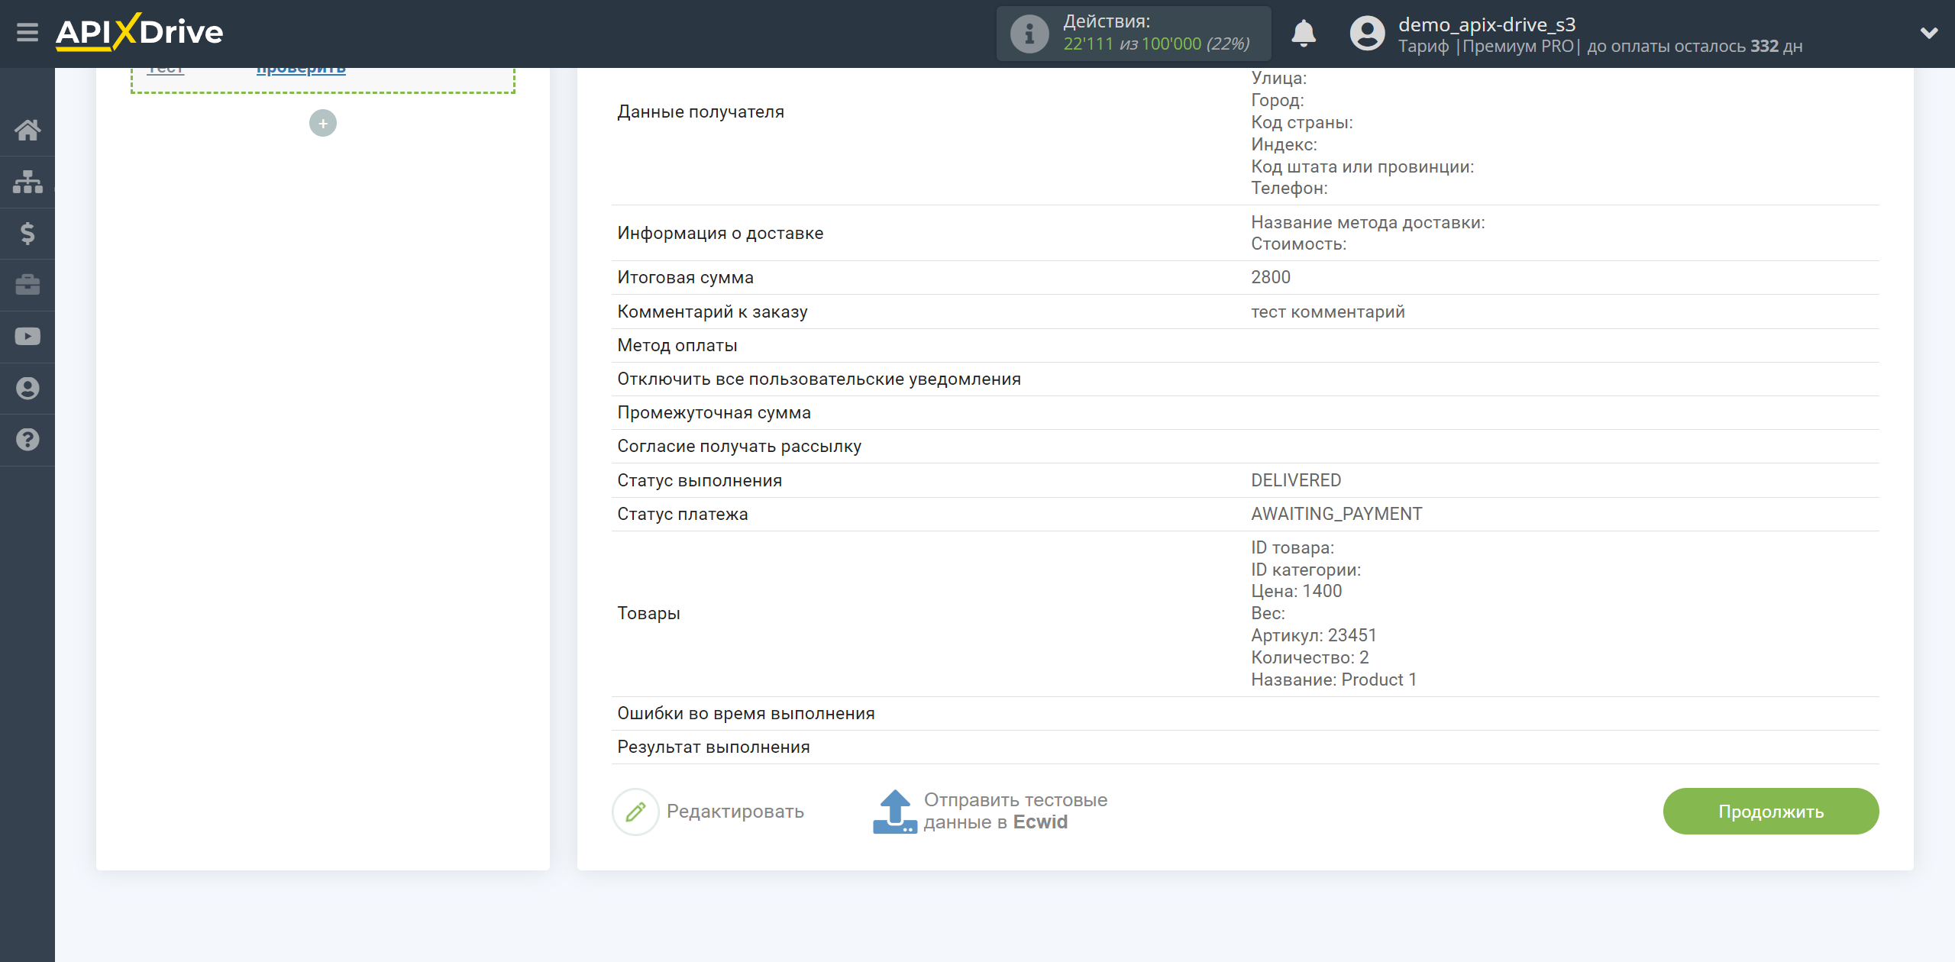The height and width of the screenshot is (962, 1955).
Task: Click the user avatar icon
Action: pos(1366,34)
